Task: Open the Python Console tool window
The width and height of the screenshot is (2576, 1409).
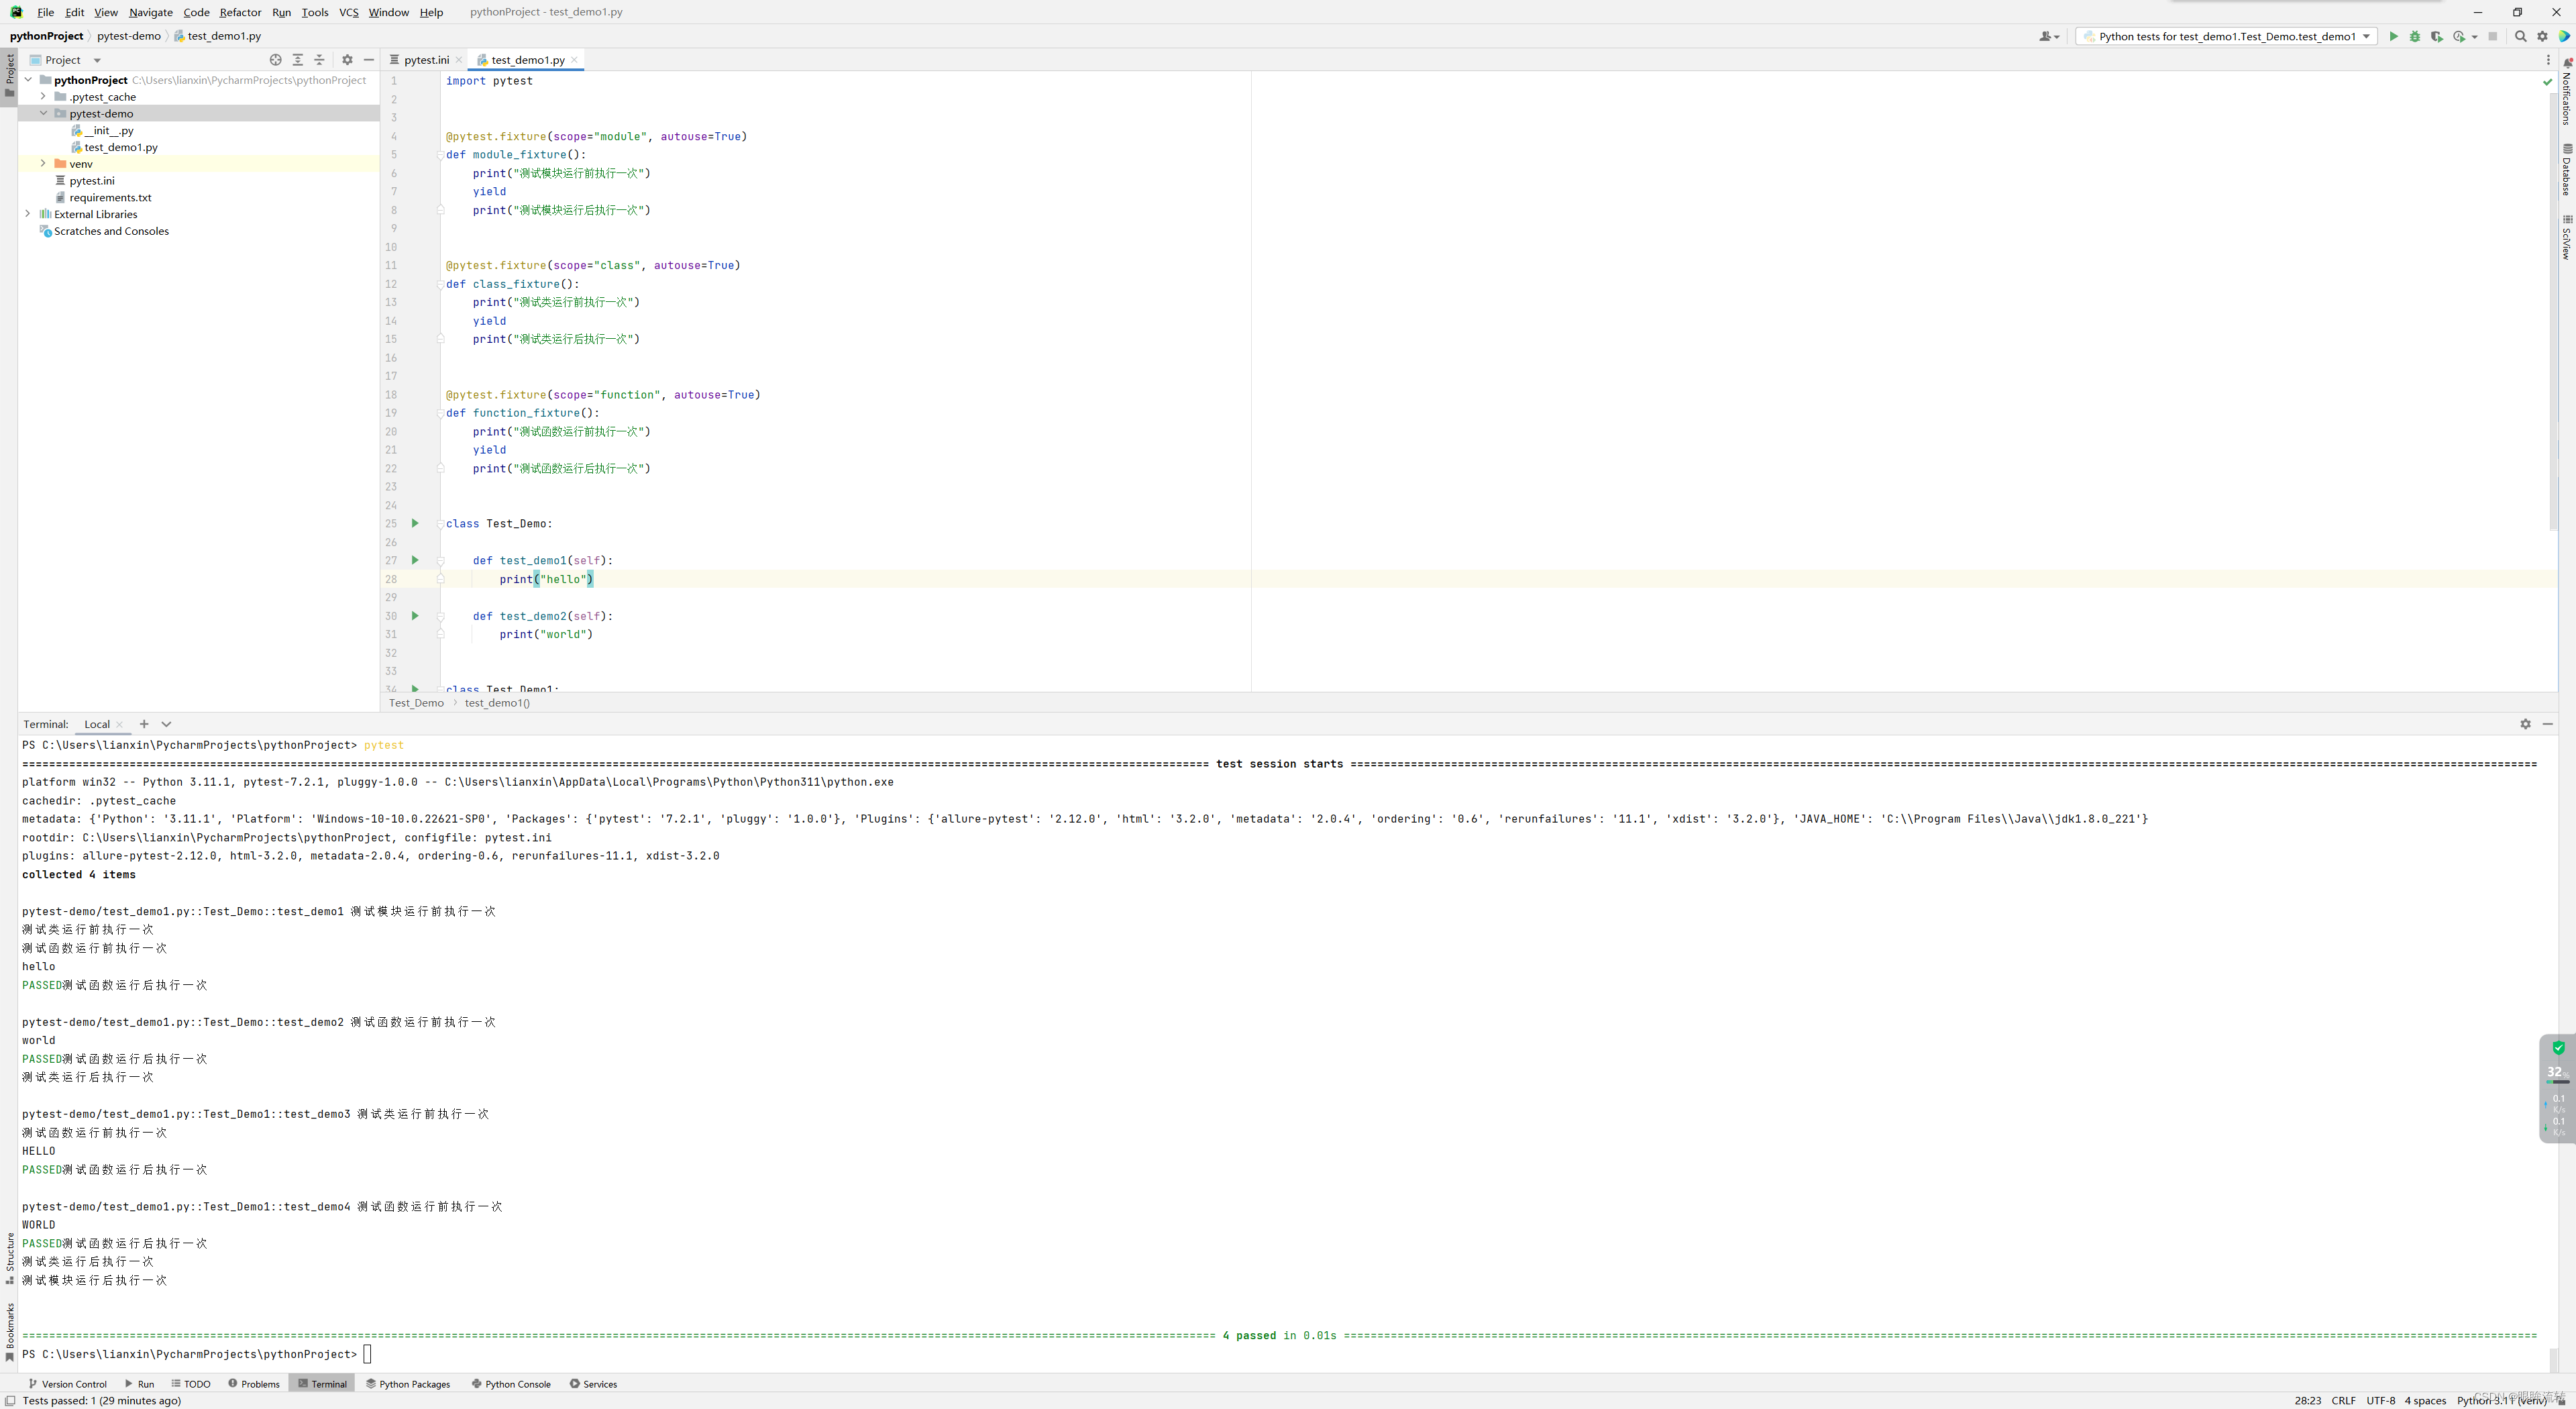Action: pyautogui.click(x=511, y=1384)
